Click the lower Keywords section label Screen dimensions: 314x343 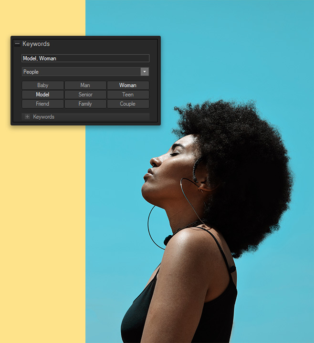click(x=43, y=117)
